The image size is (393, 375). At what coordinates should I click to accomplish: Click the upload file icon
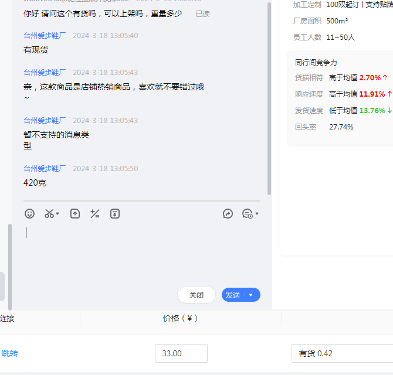75,214
